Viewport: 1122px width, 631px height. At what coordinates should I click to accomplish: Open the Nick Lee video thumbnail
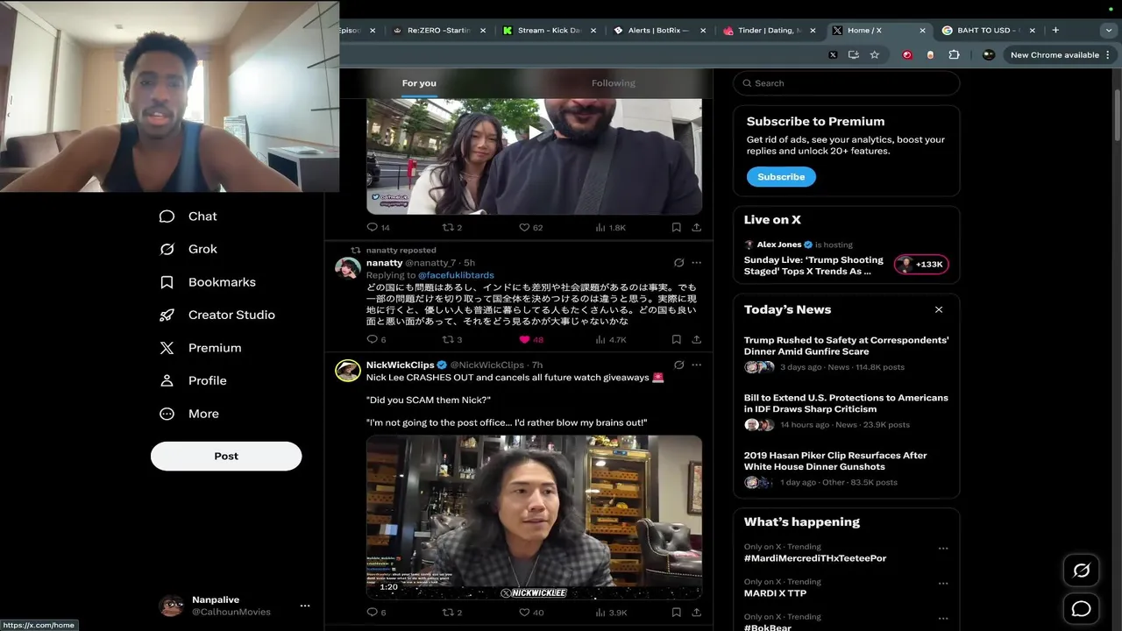534,517
